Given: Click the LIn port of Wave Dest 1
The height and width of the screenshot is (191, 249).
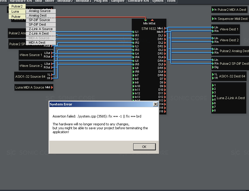Looking at the screenshot, I should tap(213, 27).
